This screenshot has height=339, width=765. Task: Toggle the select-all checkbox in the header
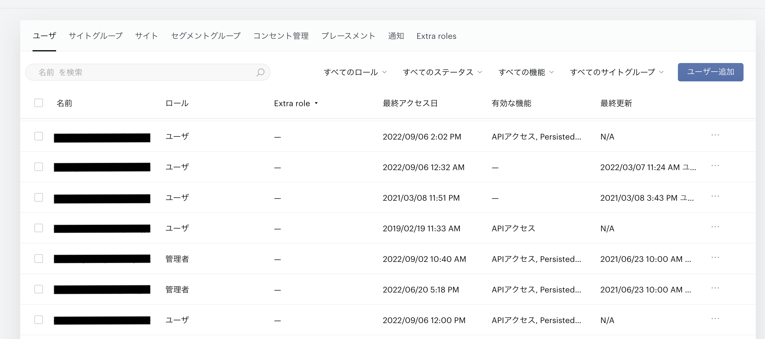coord(39,103)
